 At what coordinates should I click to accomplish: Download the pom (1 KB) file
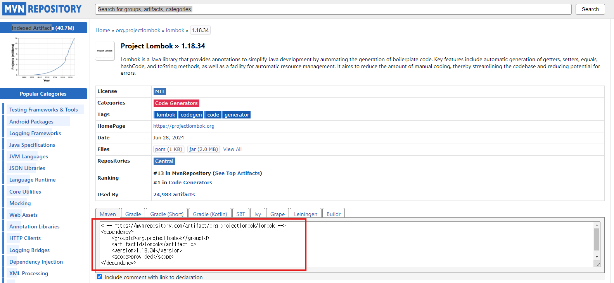pyautogui.click(x=169, y=149)
